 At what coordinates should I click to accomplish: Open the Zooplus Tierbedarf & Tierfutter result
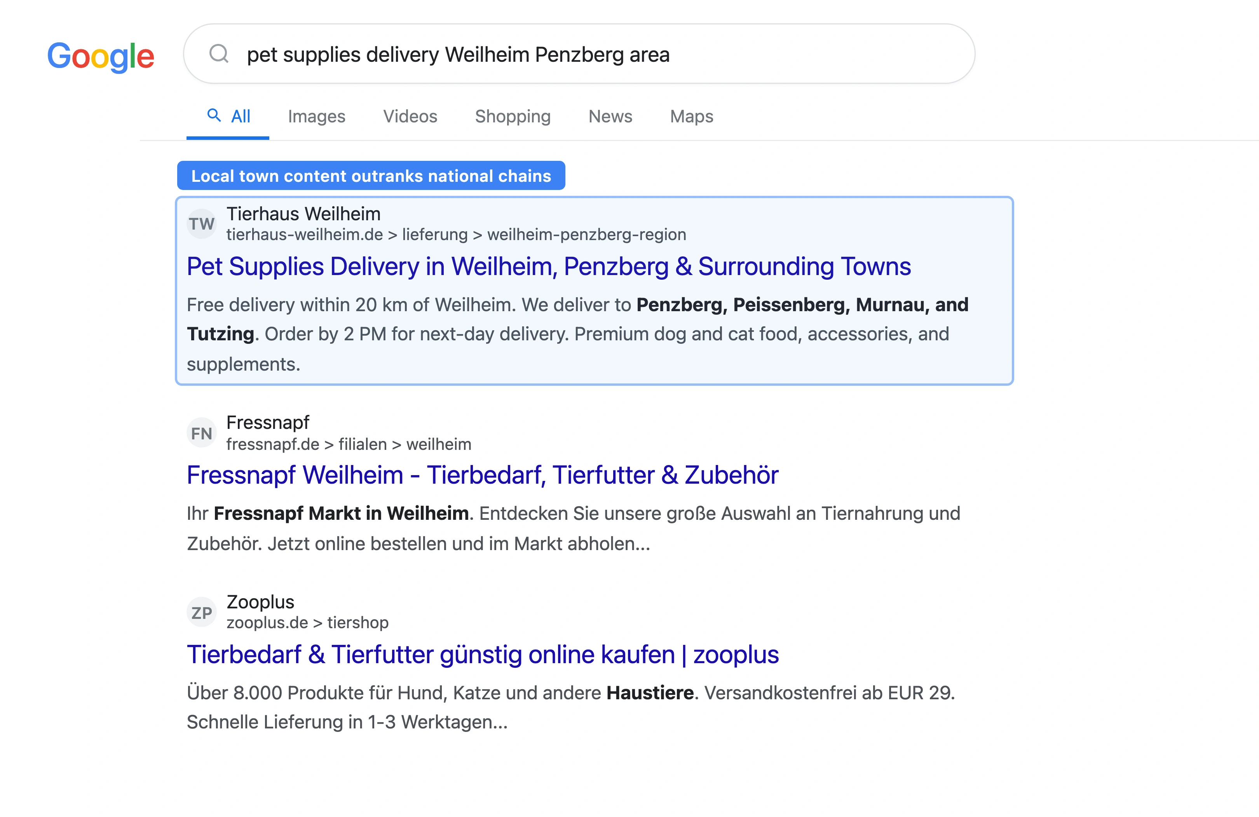[483, 654]
